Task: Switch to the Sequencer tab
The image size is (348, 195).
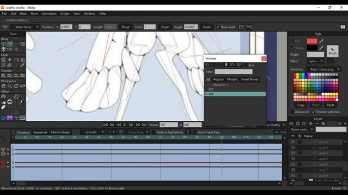Action: [40, 132]
